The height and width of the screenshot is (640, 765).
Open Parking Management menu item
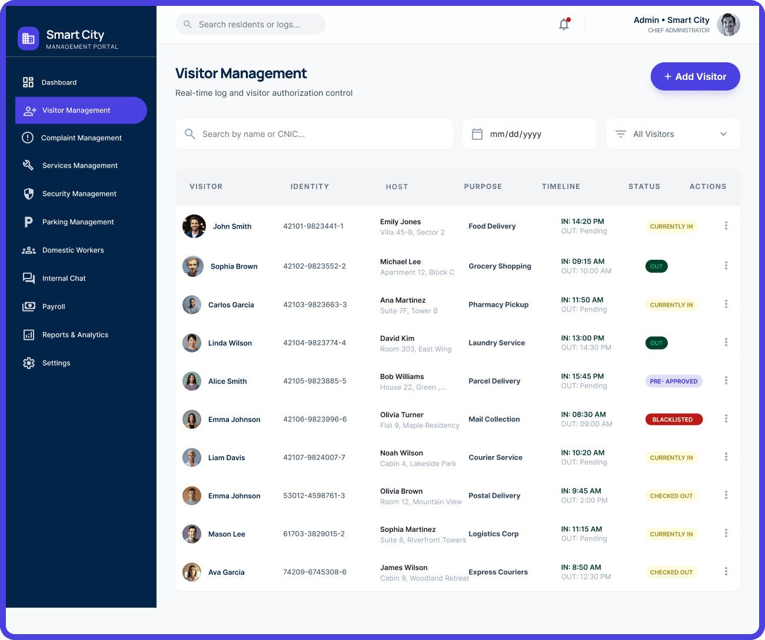[x=81, y=222]
